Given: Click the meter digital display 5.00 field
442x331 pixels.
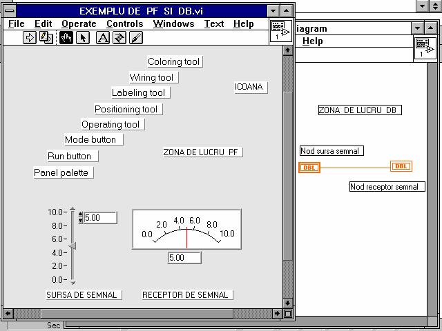Looking at the screenshot, I should (x=184, y=257).
